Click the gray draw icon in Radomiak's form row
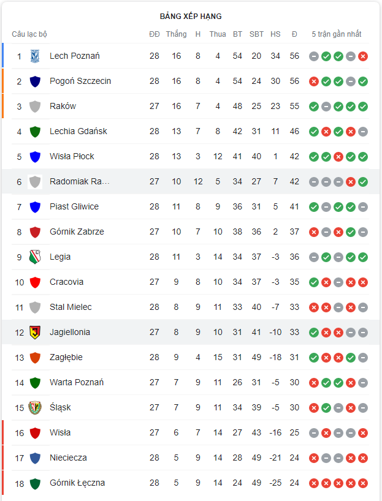382x501 pixels. pyautogui.click(x=314, y=181)
